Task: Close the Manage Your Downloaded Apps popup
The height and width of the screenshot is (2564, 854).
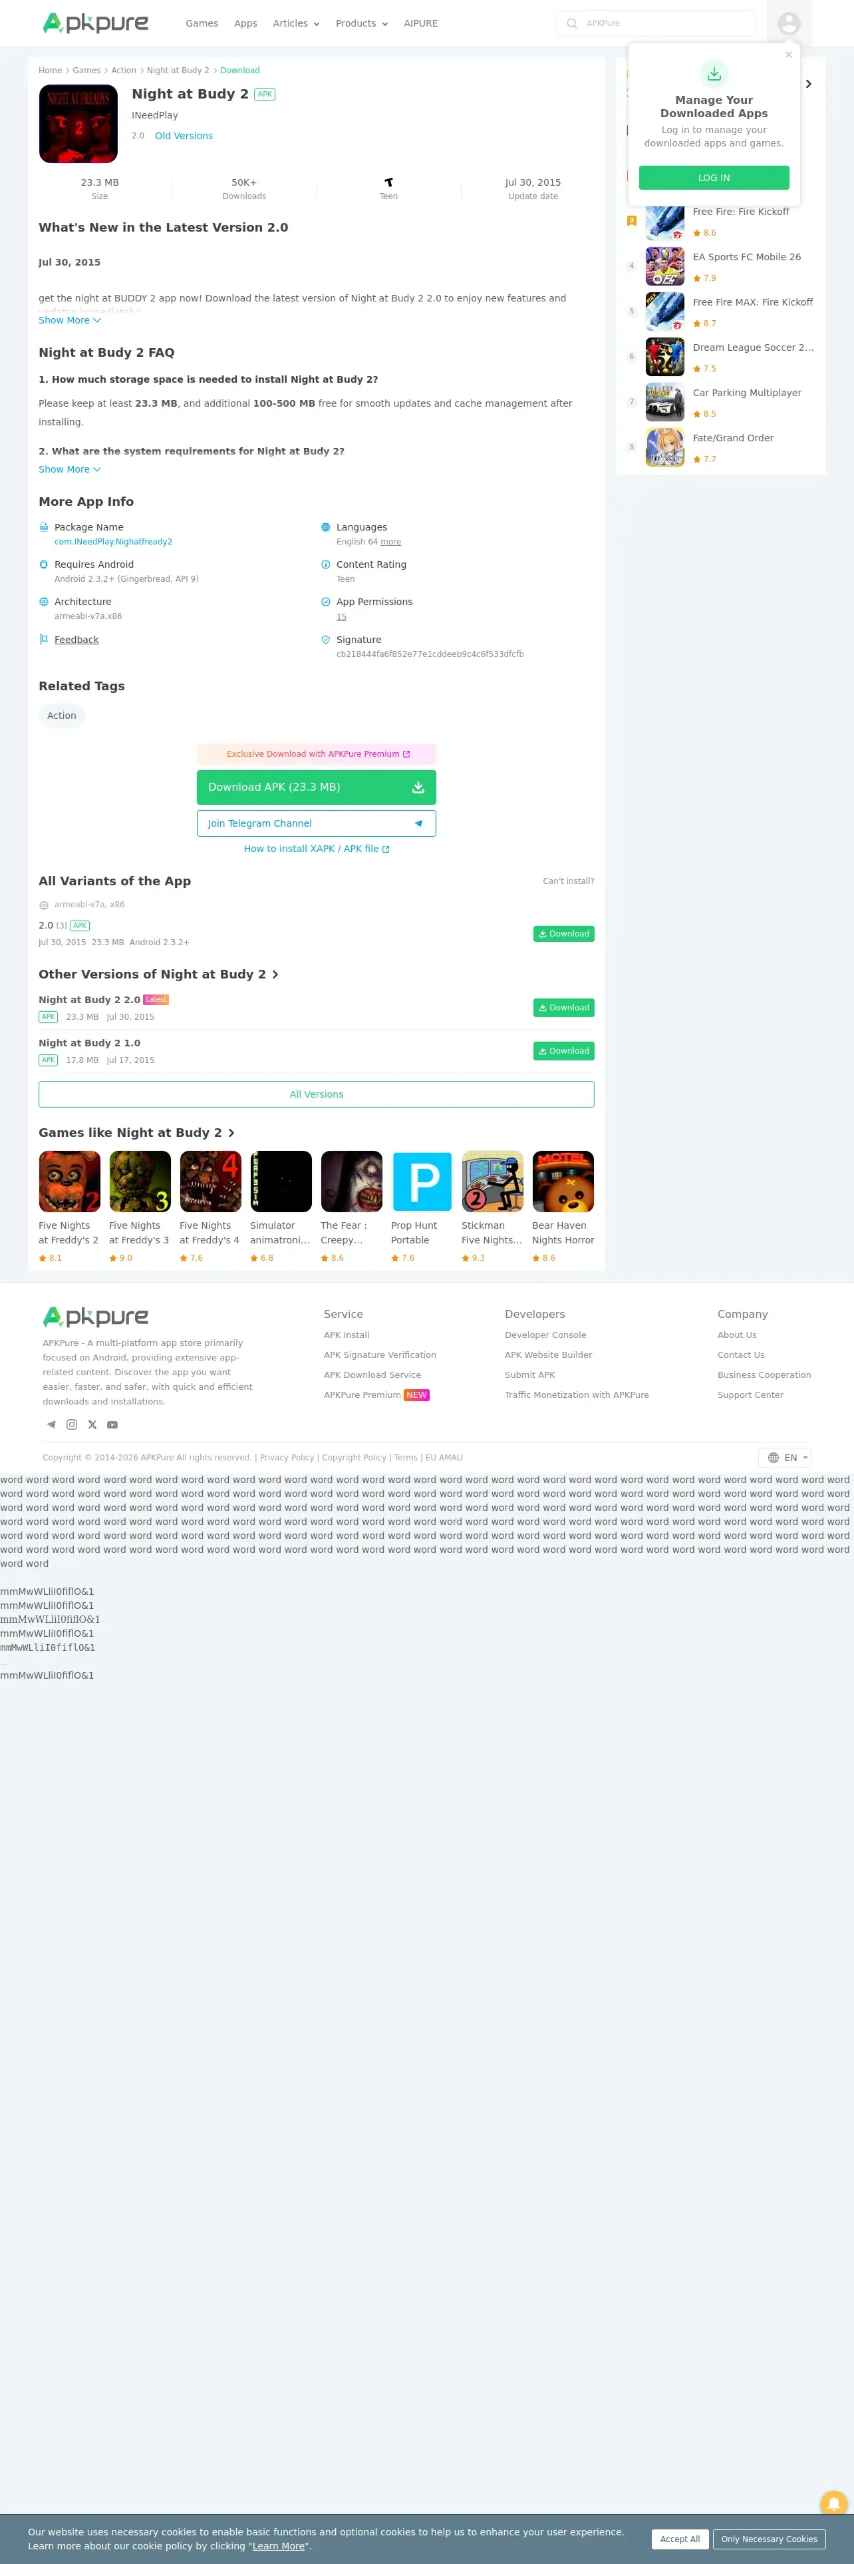Action: tap(788, 55)
